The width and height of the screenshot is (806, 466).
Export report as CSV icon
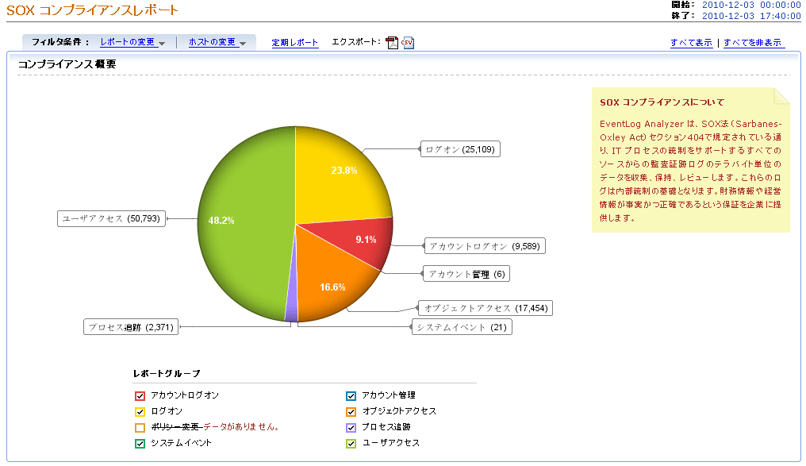tap(408, 43)
